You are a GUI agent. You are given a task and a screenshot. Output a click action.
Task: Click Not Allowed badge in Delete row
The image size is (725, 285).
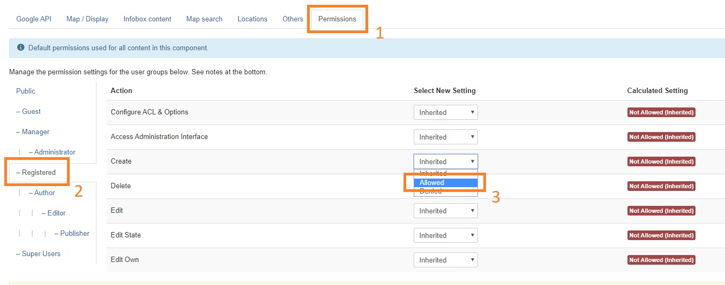[x=661, y=186]
